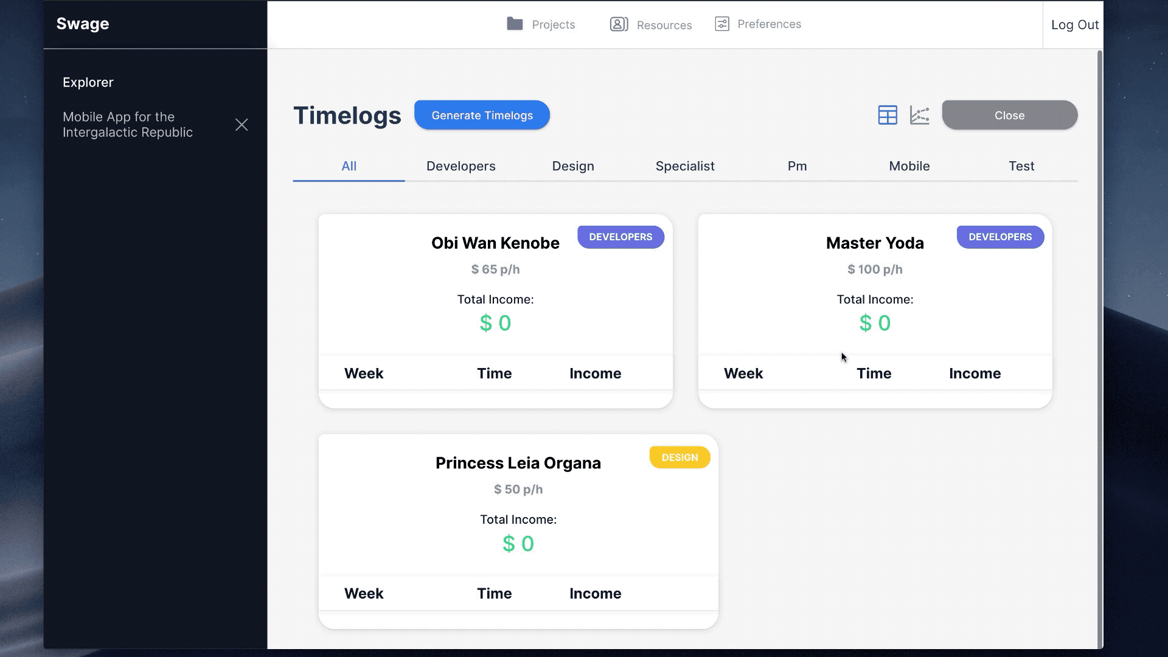This screenshot has height=657, width=1168.
Task: Click the $ 100 p/h rate
Action: tap(875, 269)
